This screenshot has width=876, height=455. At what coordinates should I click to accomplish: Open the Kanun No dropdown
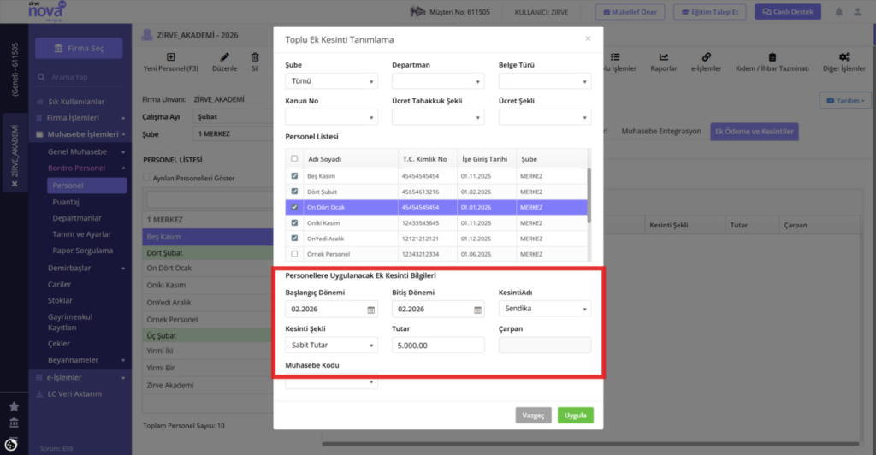coord(331,117)
